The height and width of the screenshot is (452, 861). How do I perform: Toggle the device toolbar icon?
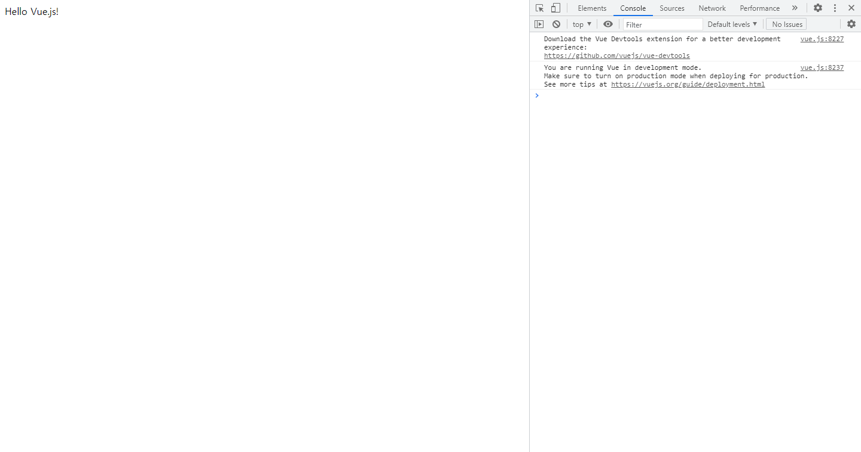pos(555,8)
